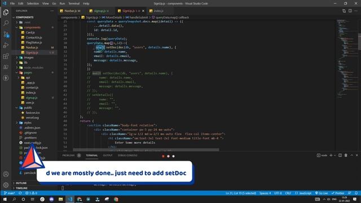361x203 pixels.
Task: Switch to the Navbar.js editor tab
Action: click(x=72, y=11)
